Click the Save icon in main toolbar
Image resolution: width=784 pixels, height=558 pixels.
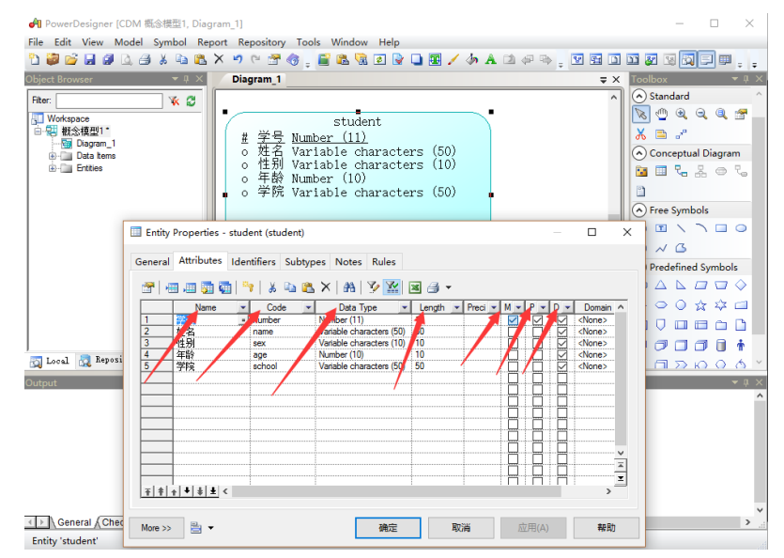click(x=90, y=60)
